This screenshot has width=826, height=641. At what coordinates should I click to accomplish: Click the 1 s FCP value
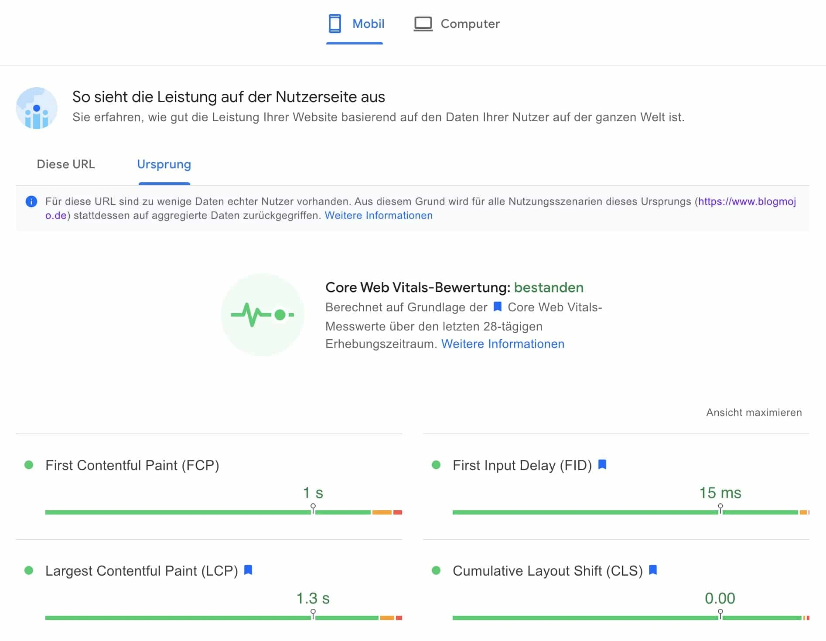(x=313, y=493)
